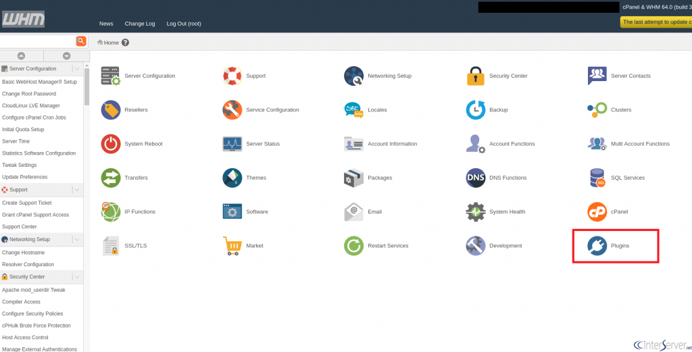Open the Packages box icon
The height and width of the screenshot is (352, 692).
pyautogui.click(x=354, y=178)
